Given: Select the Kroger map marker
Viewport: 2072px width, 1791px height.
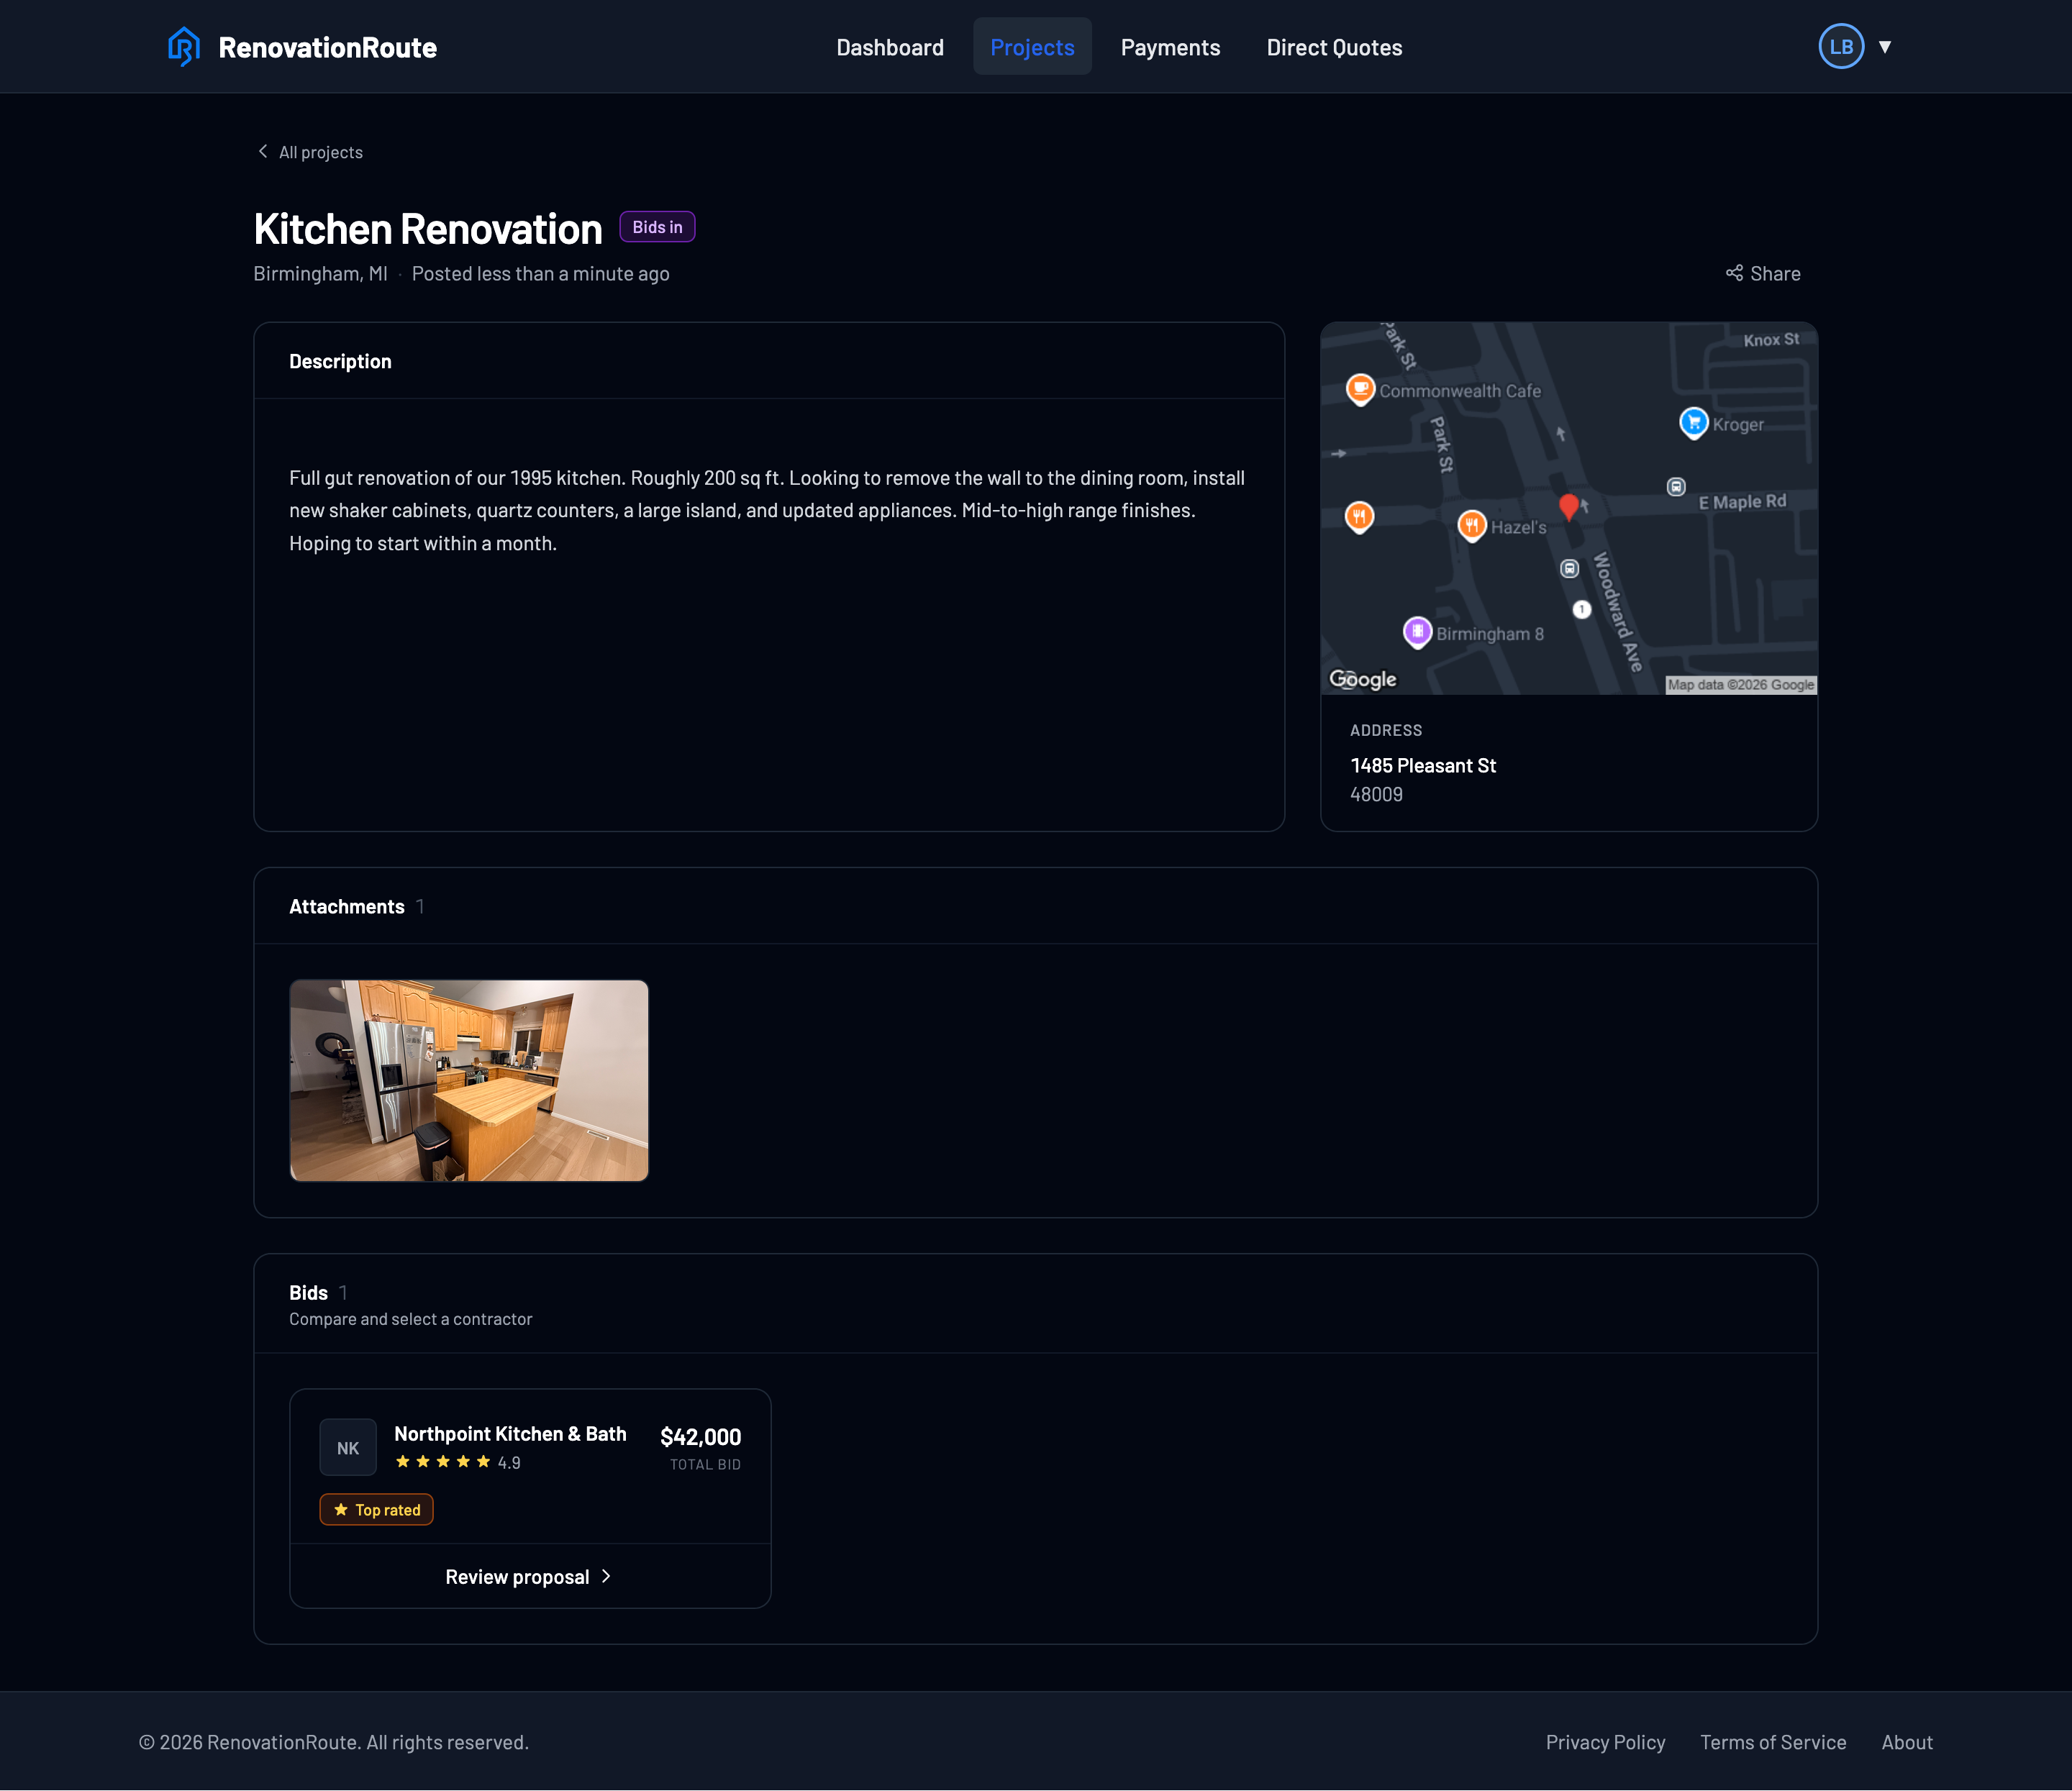Looking at the screenshot, I should (x=1693, y=422).
